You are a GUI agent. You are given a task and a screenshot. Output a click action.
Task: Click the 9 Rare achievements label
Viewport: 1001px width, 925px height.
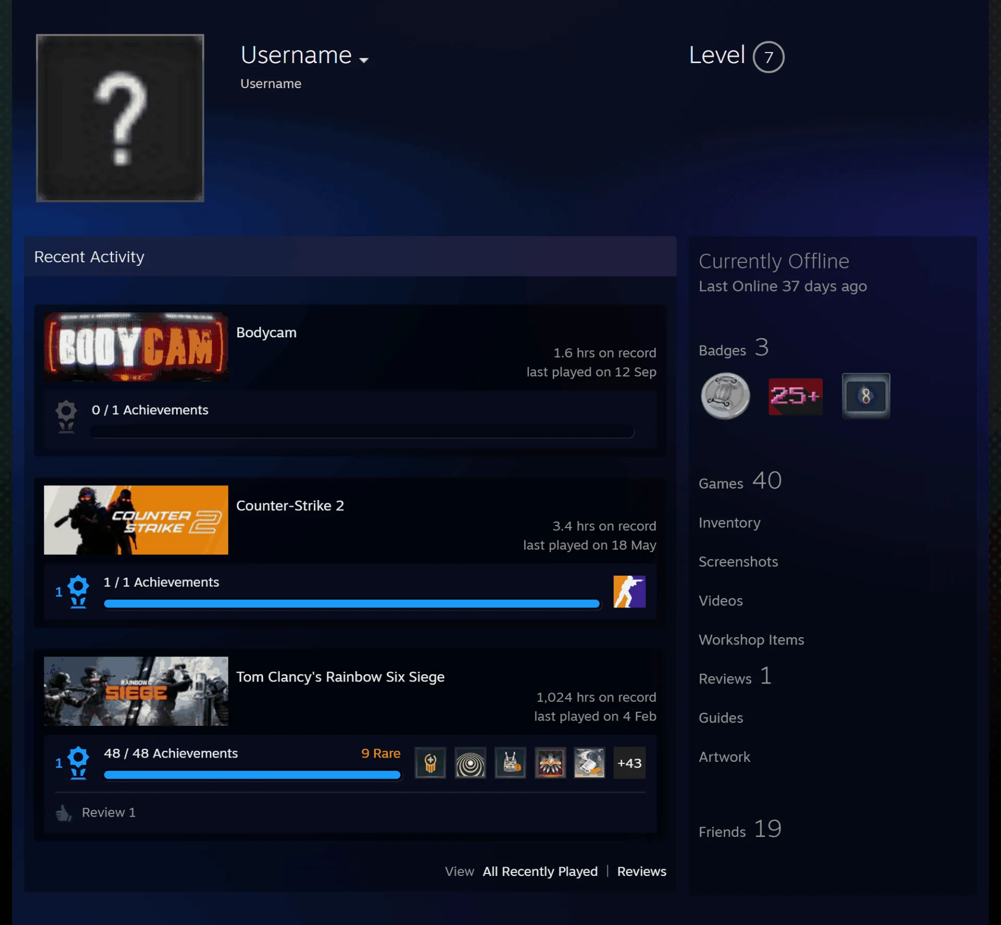[x=381, y=753]
